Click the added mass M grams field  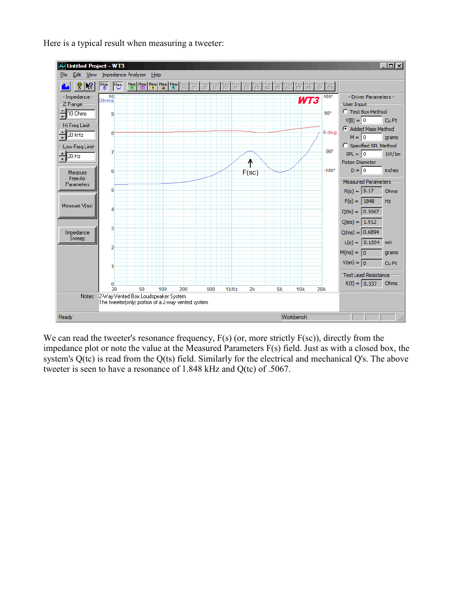tap(372, 137)
